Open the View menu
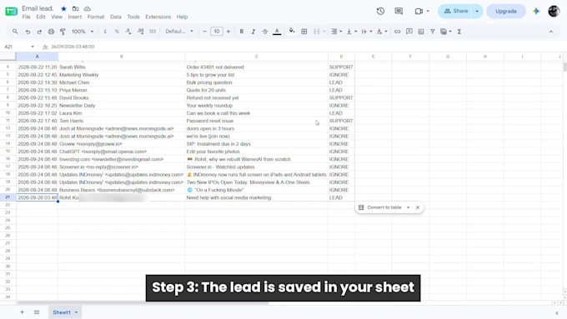The width and height of the screenshot is (567, 319). pos(57,17)
